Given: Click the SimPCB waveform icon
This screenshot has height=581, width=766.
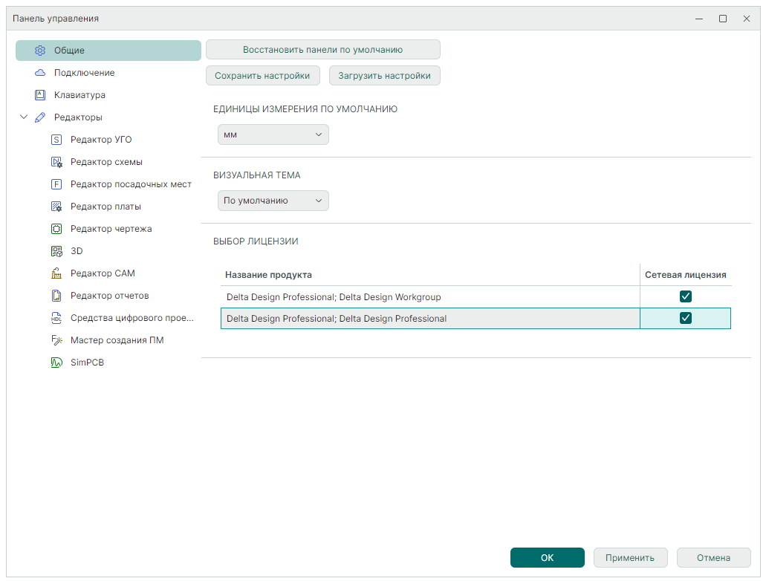Looking at the screenshot, I should pyautogui.click(x=56, y=363).
